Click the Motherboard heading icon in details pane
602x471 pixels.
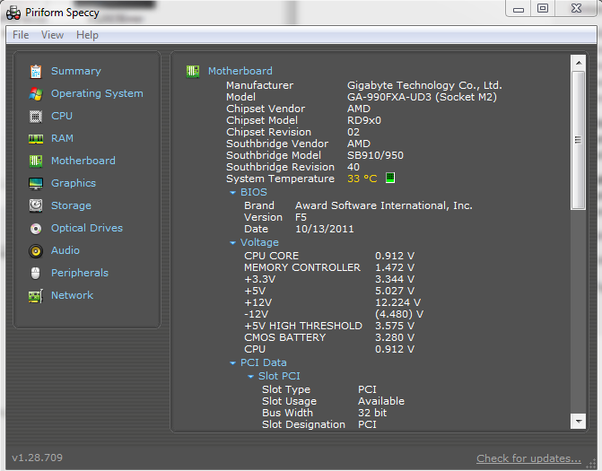[x=193, y=72]
